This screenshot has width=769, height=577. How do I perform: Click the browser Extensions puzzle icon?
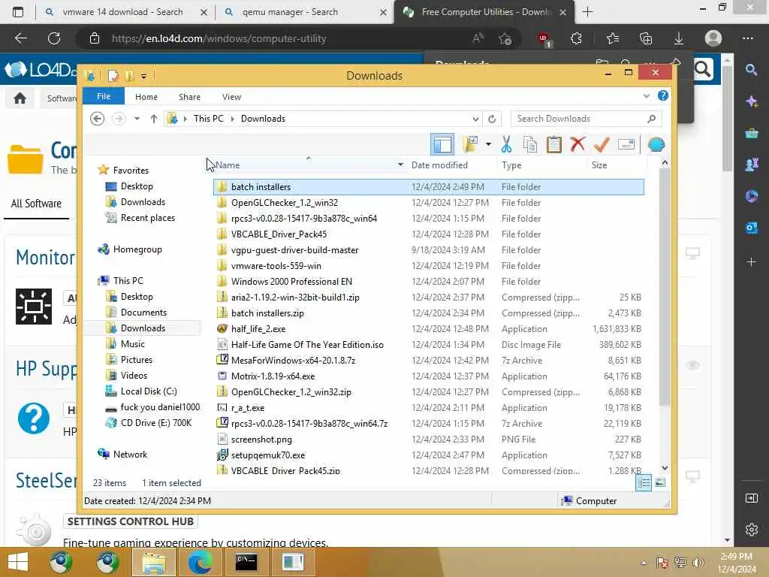point(576,38)
